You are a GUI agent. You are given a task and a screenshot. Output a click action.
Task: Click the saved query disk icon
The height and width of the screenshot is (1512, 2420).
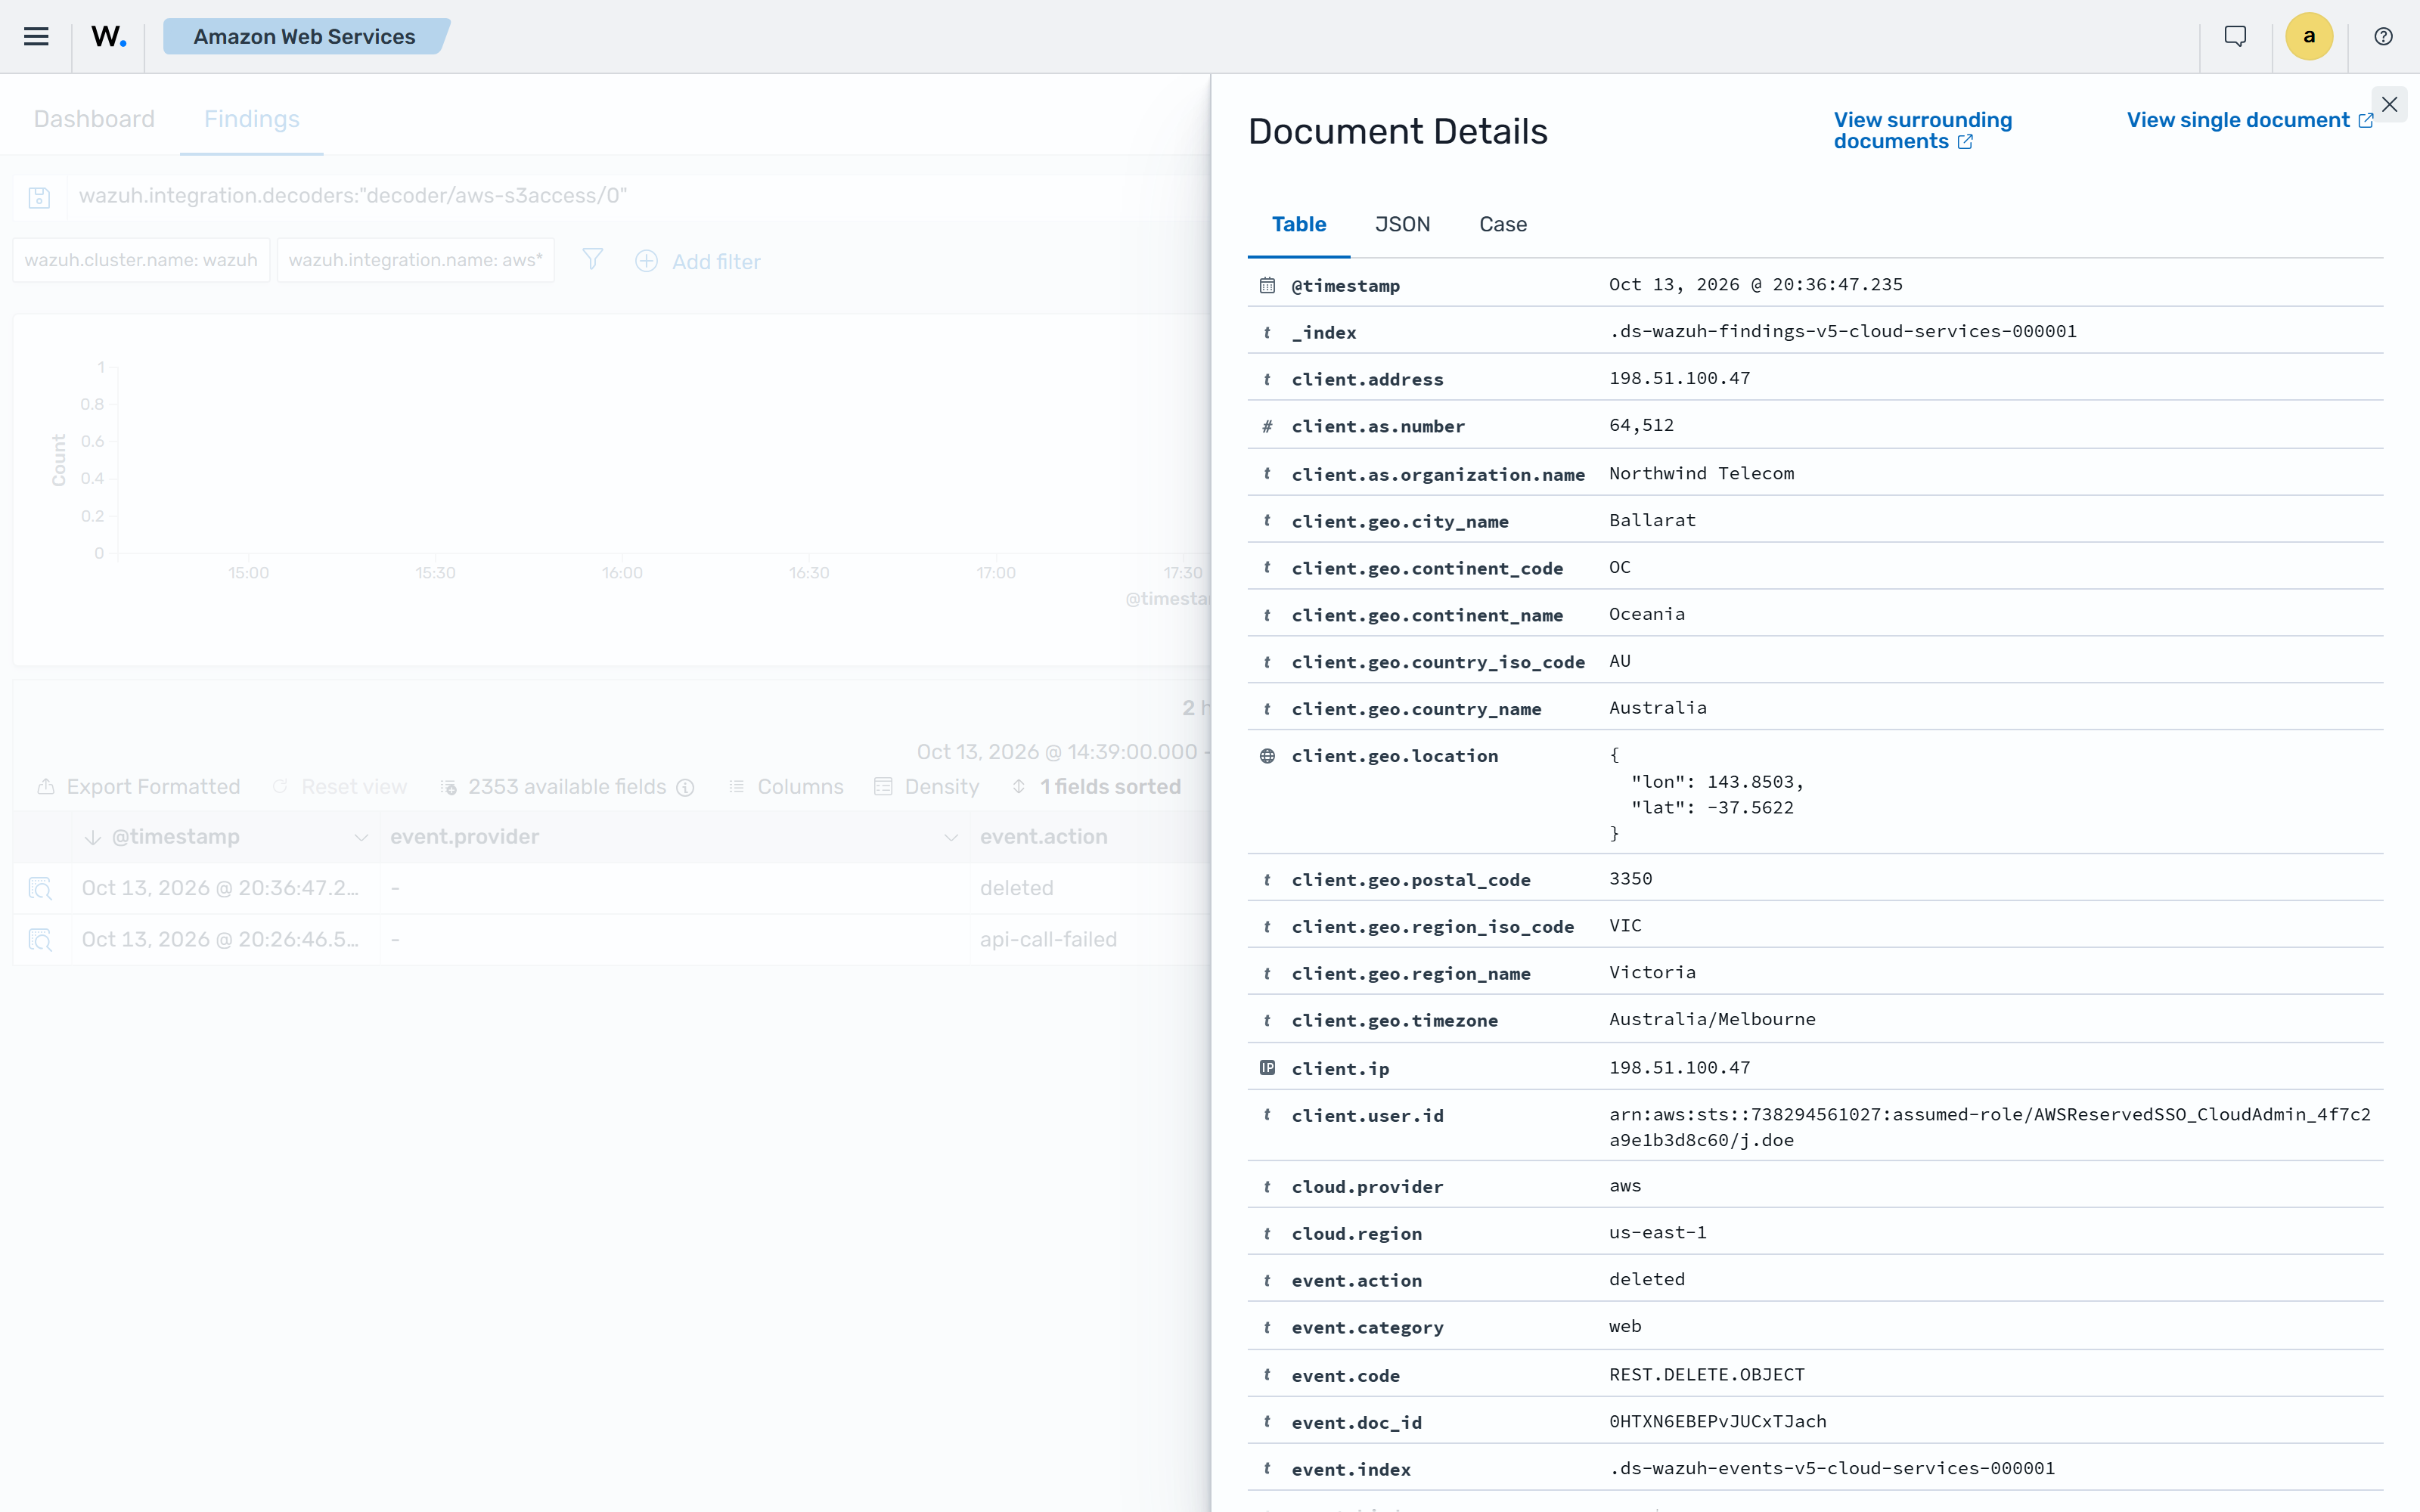39,197
